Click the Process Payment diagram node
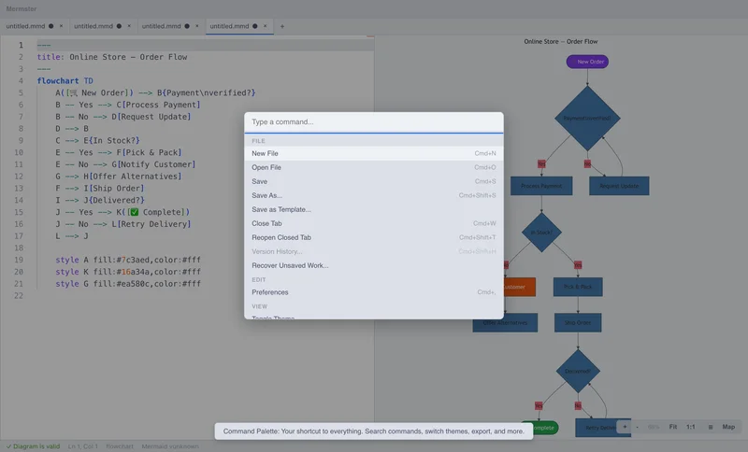748x452 pixels. coord(541,186)
